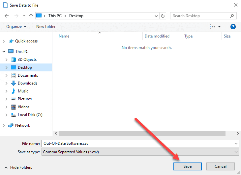Open the view options dropdown arrow
Viewport: 241px width, 175px height.
click(x=220, y=27)
